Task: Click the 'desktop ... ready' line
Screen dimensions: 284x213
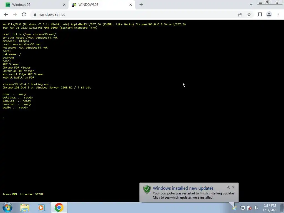Action: (17, 104)
